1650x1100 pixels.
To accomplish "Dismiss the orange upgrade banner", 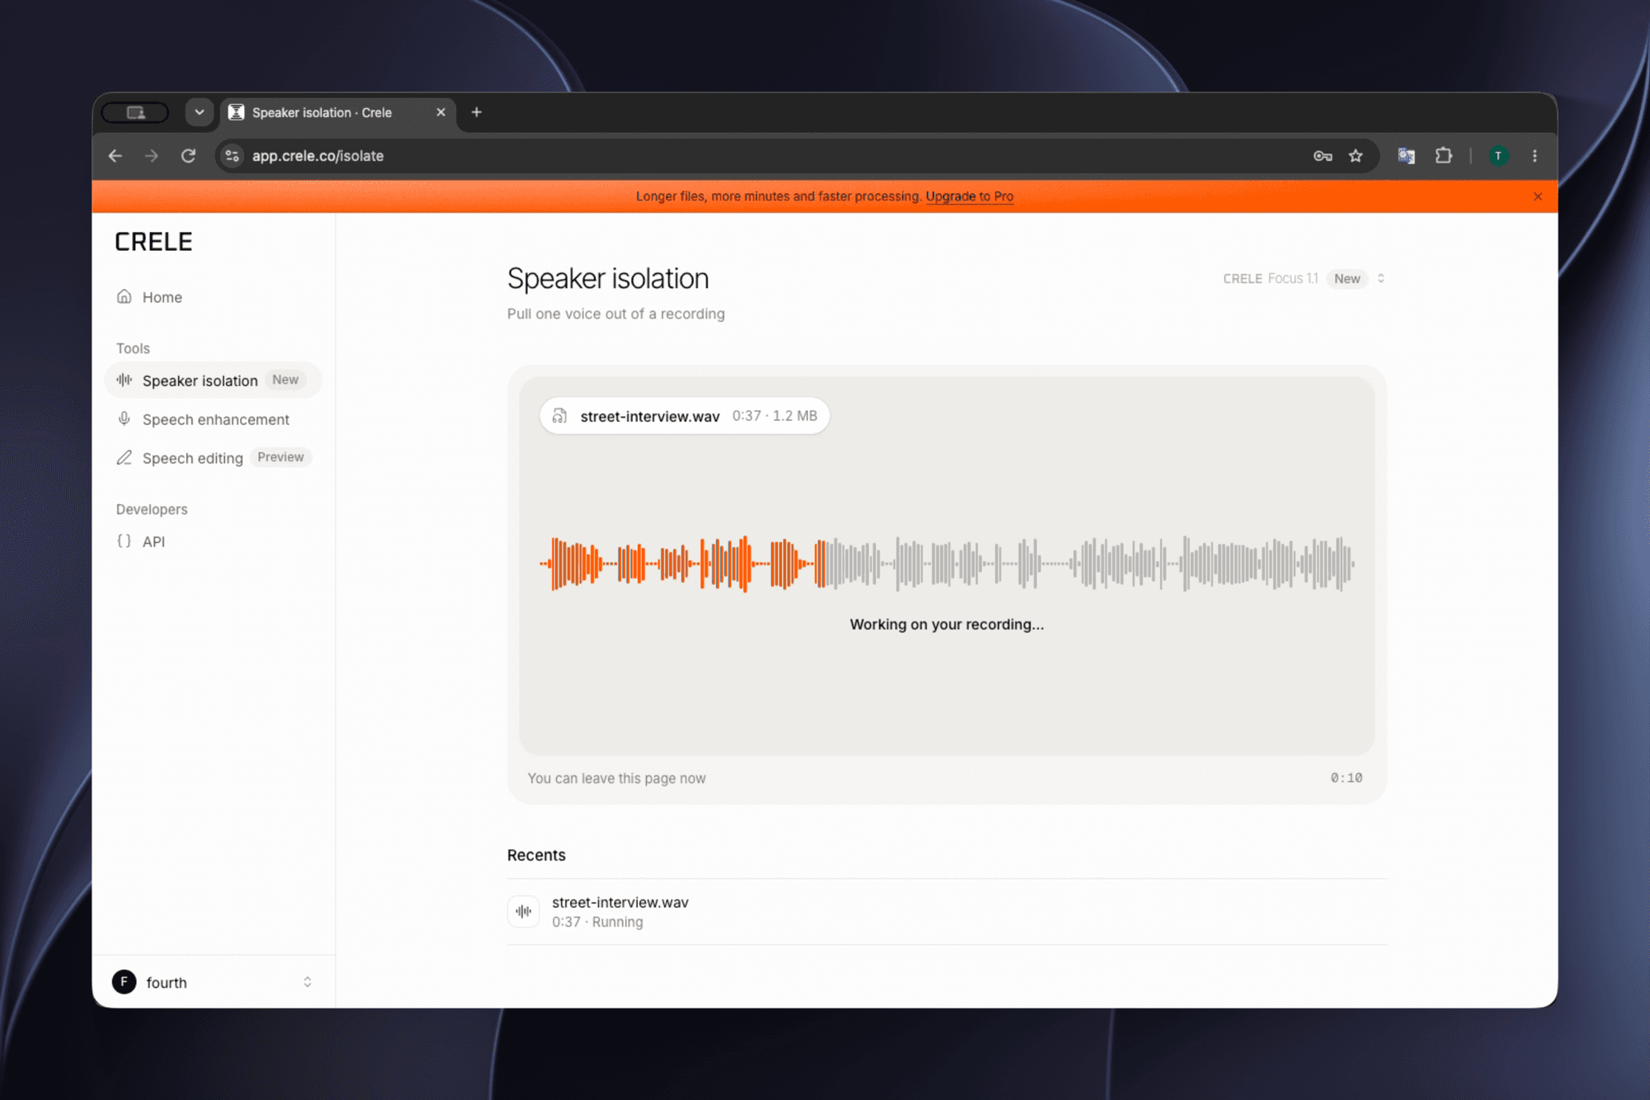I will (x=1538, y=196).
